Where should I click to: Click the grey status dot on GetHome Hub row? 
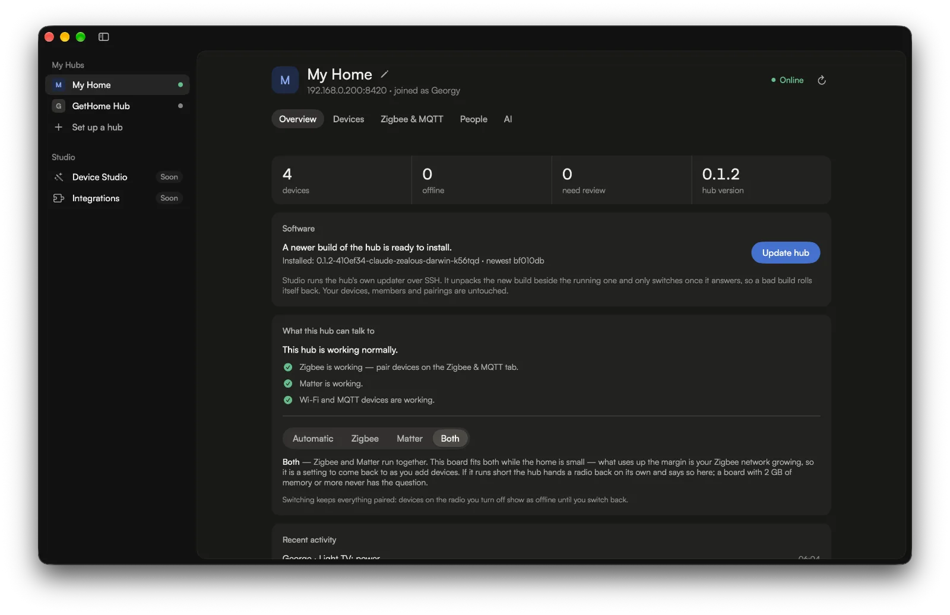180,106
